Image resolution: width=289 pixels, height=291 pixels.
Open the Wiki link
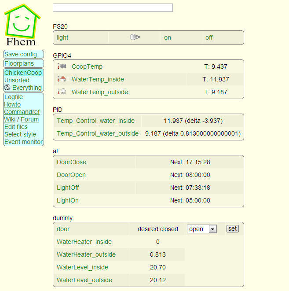coord(10,119)
